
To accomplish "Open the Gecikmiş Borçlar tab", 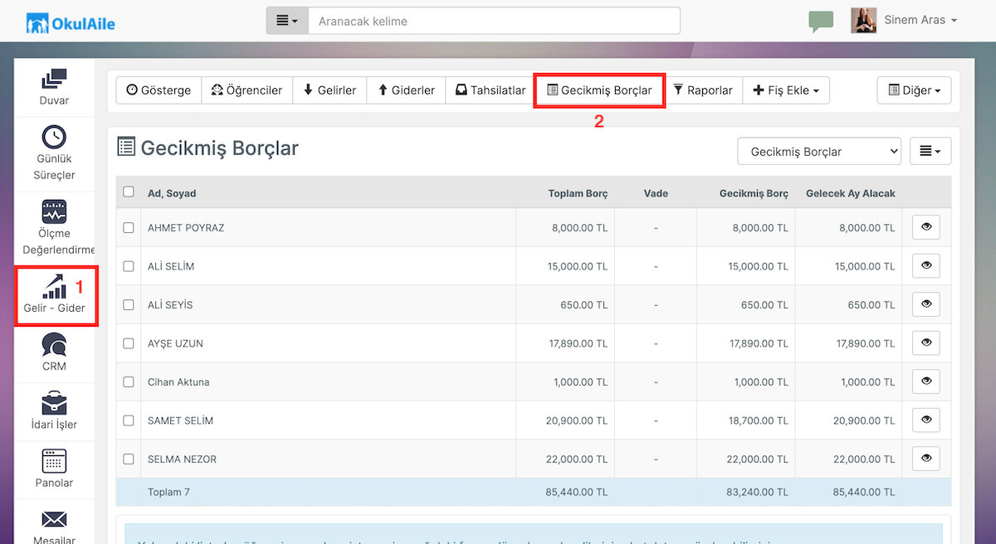I will (x=599, y=90).
